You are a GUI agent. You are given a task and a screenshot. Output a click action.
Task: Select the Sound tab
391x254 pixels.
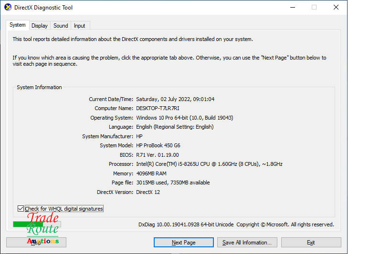tap(61, 26)
